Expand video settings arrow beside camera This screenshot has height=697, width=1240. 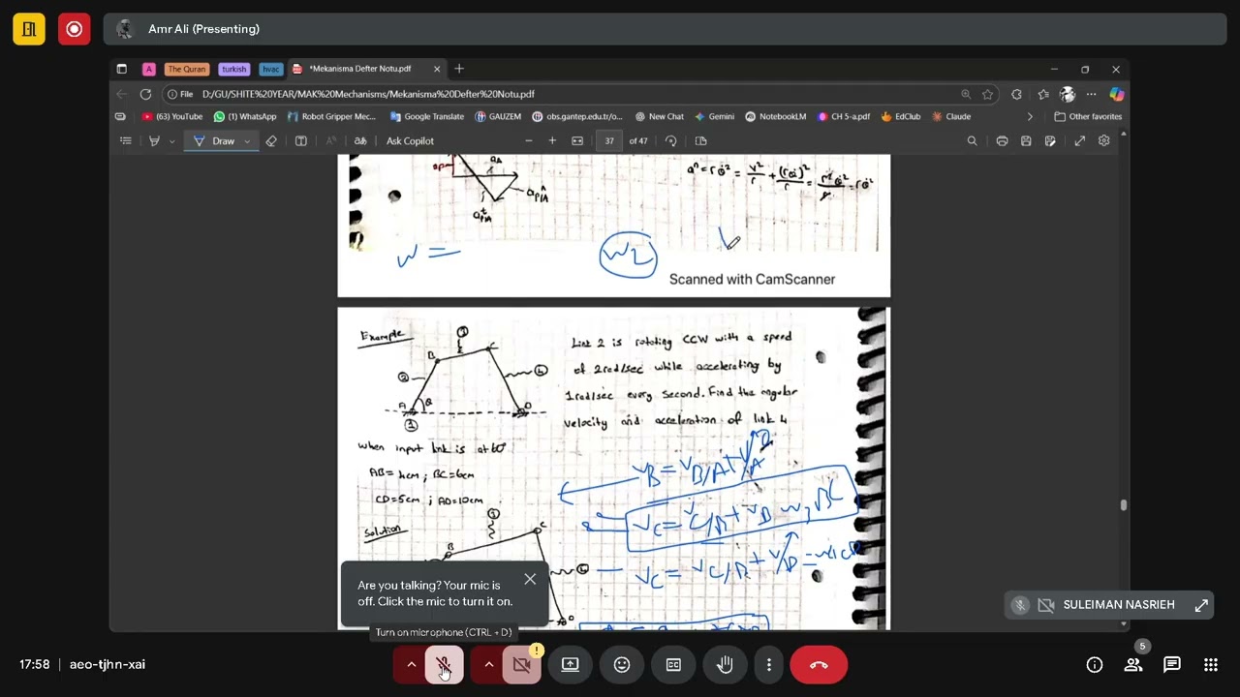tap(488, 665)
